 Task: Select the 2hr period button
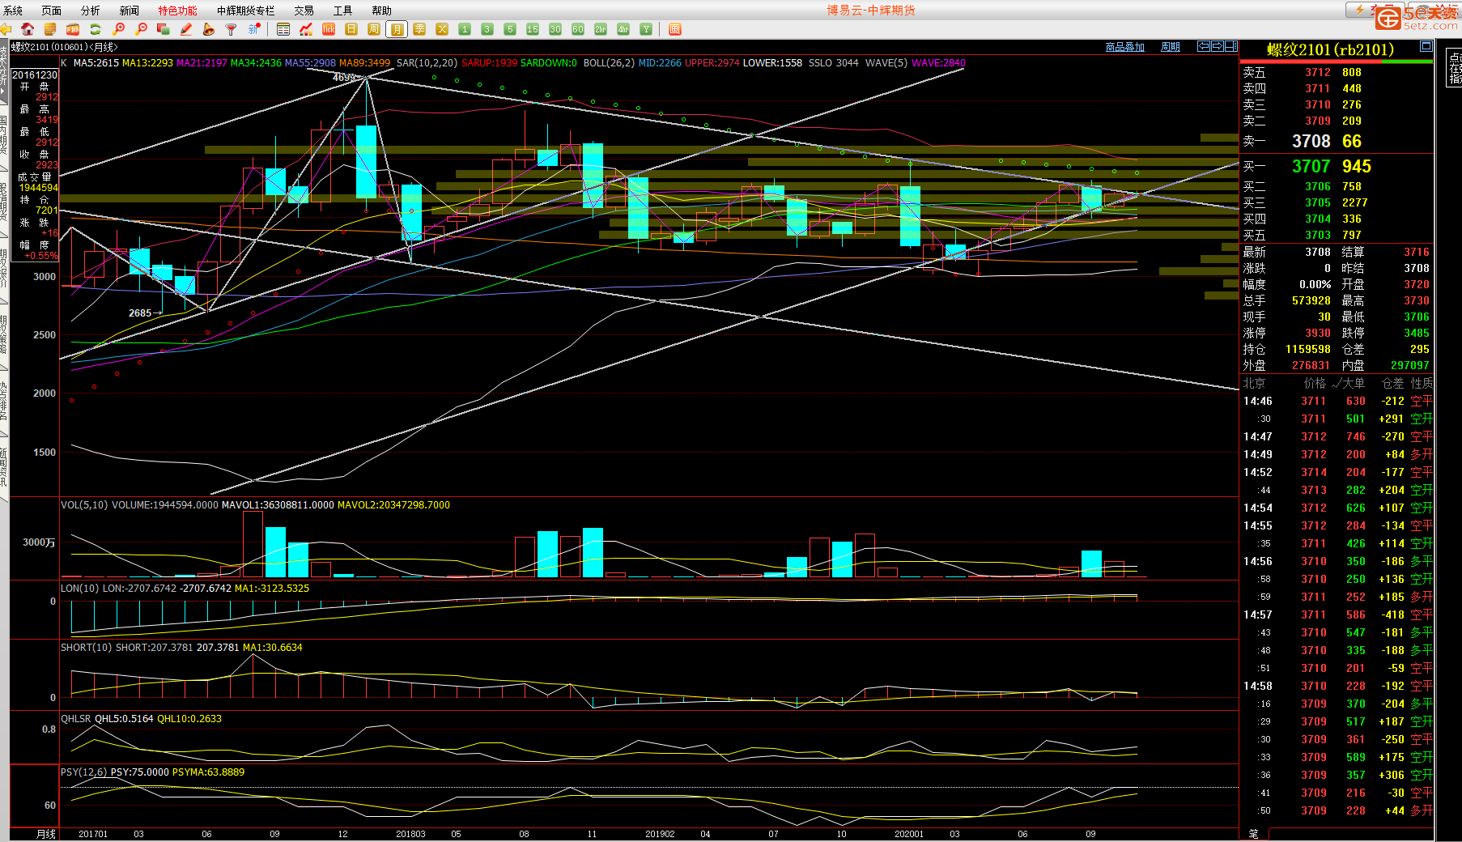(x=601, y=29)
